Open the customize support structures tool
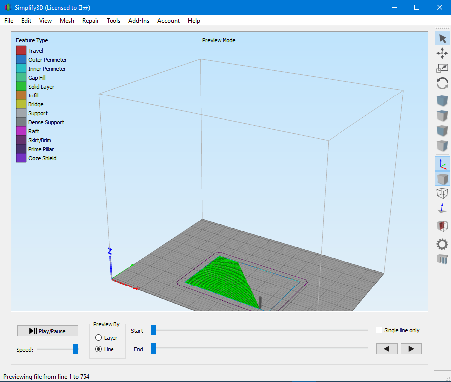The image size is (451, 382). [x=442, y=259]
